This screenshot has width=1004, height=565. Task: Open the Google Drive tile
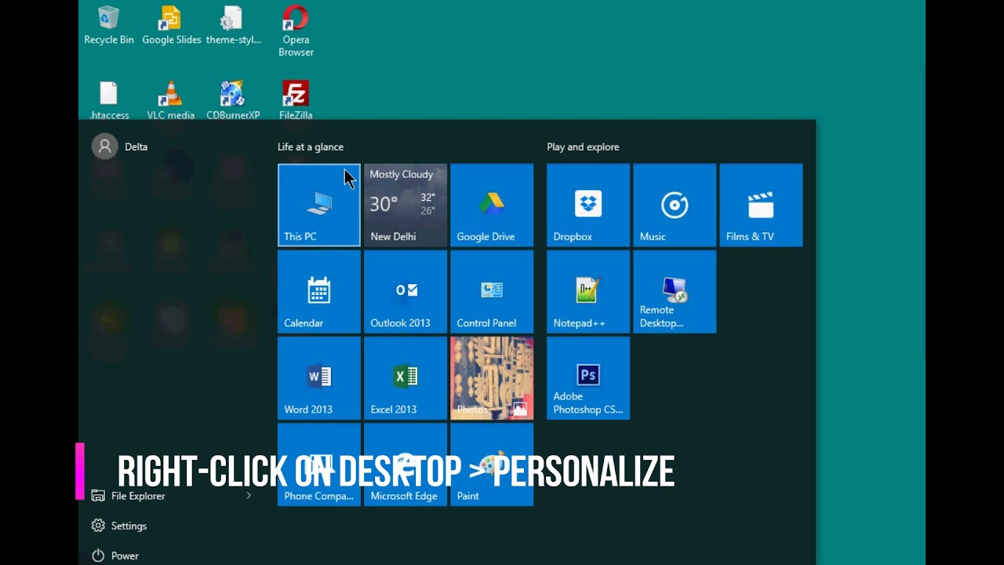(491, 205)
